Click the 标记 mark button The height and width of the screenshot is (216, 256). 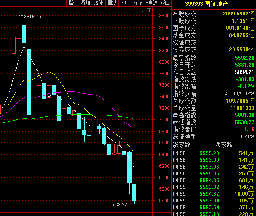[138, 3]
